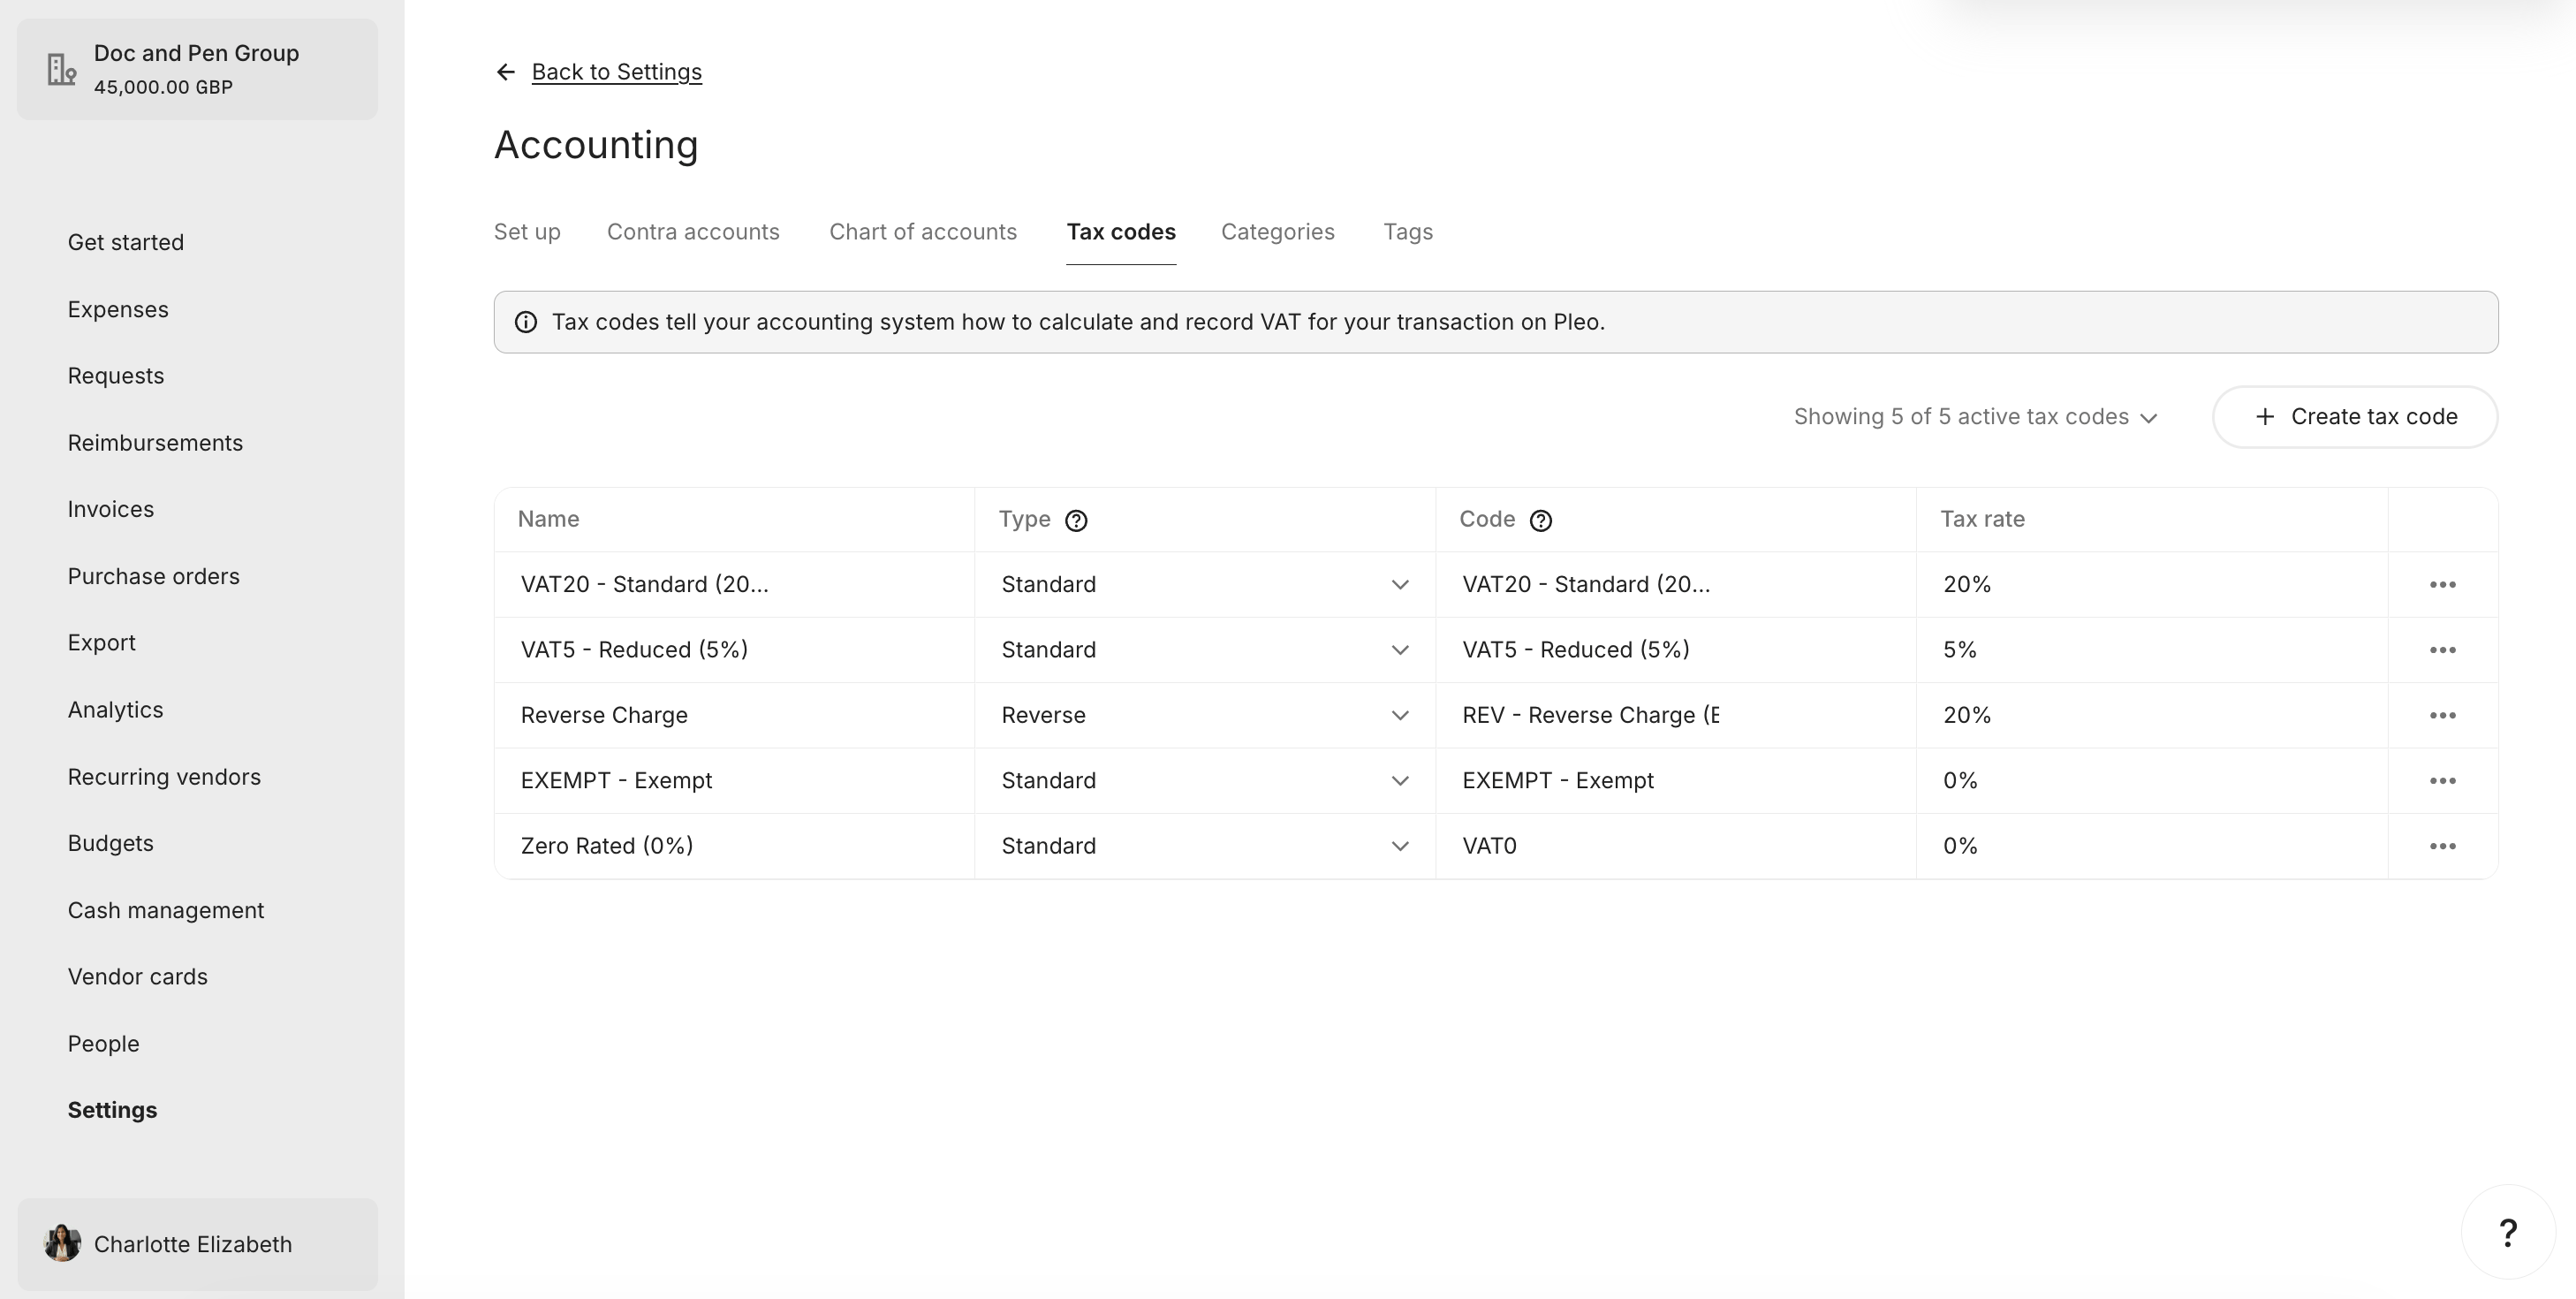
Task: Open Settings in the sidebar
Action: point(112,1111)
